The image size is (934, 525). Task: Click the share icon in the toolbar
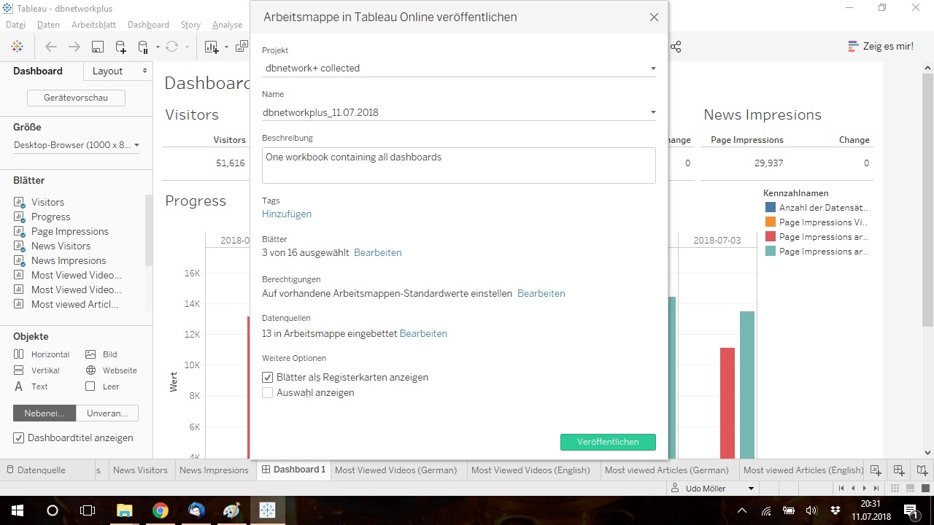(x=676, y=47)
